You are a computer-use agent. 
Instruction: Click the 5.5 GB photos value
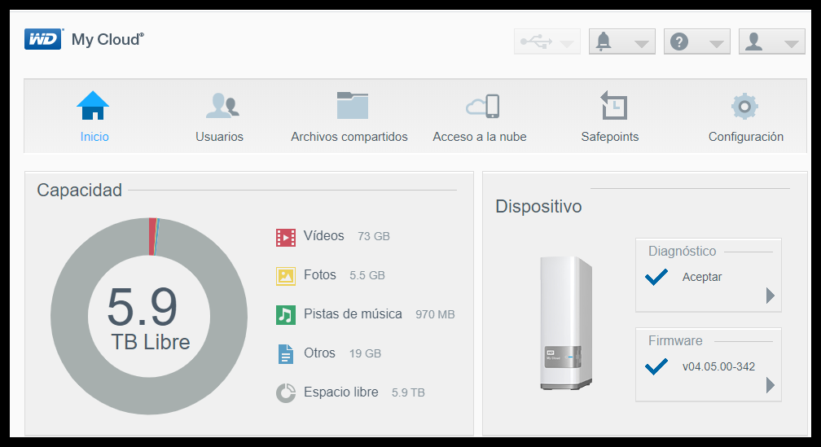click(367, 275)
